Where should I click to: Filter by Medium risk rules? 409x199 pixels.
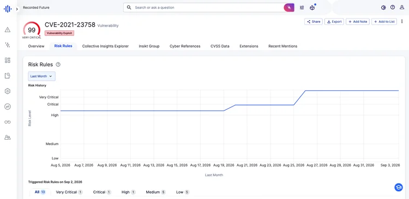(156, 192)
